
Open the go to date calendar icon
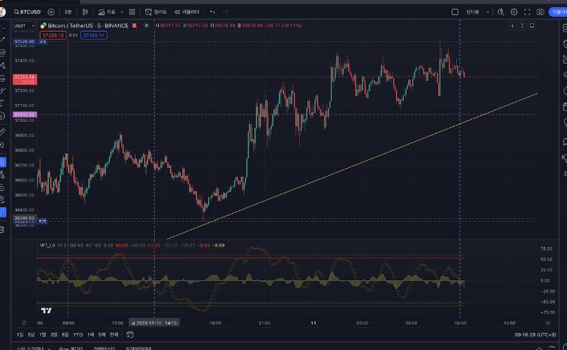coord(129,334)
